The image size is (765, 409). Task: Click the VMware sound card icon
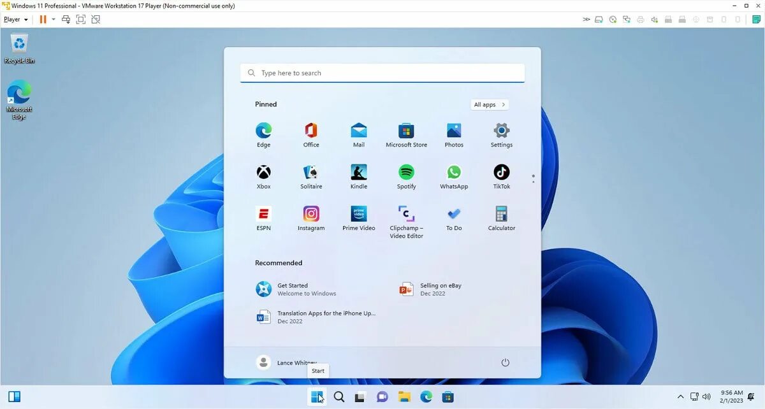[x=655, y=20]
